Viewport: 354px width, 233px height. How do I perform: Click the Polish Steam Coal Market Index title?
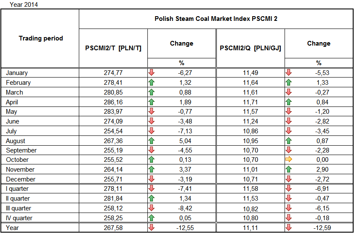(216, 19)
